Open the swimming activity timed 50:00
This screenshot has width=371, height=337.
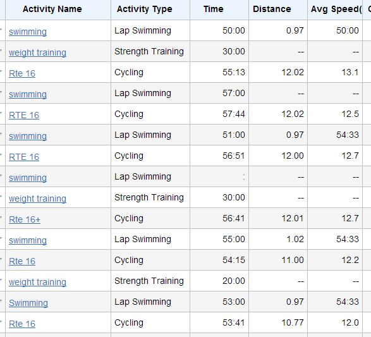[x=28, y=32]
